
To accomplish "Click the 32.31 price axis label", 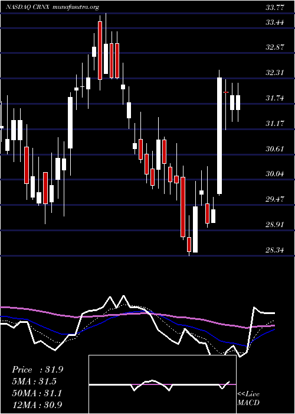I will point(275,73).
